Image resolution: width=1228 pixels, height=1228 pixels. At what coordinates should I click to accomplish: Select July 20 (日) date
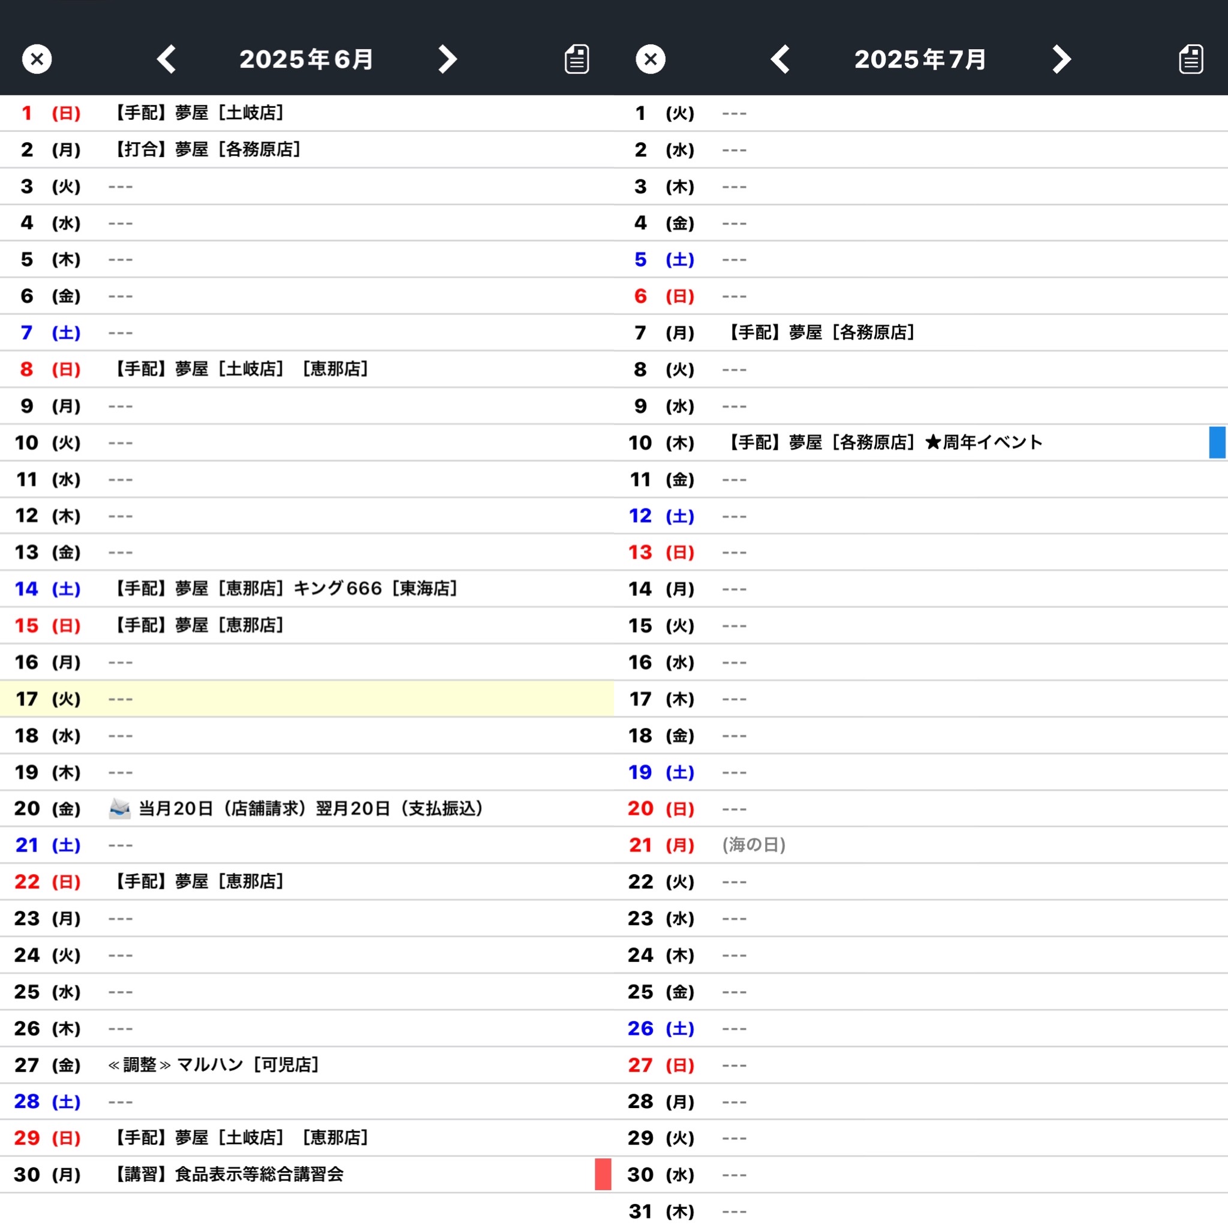tap(662, 808)
